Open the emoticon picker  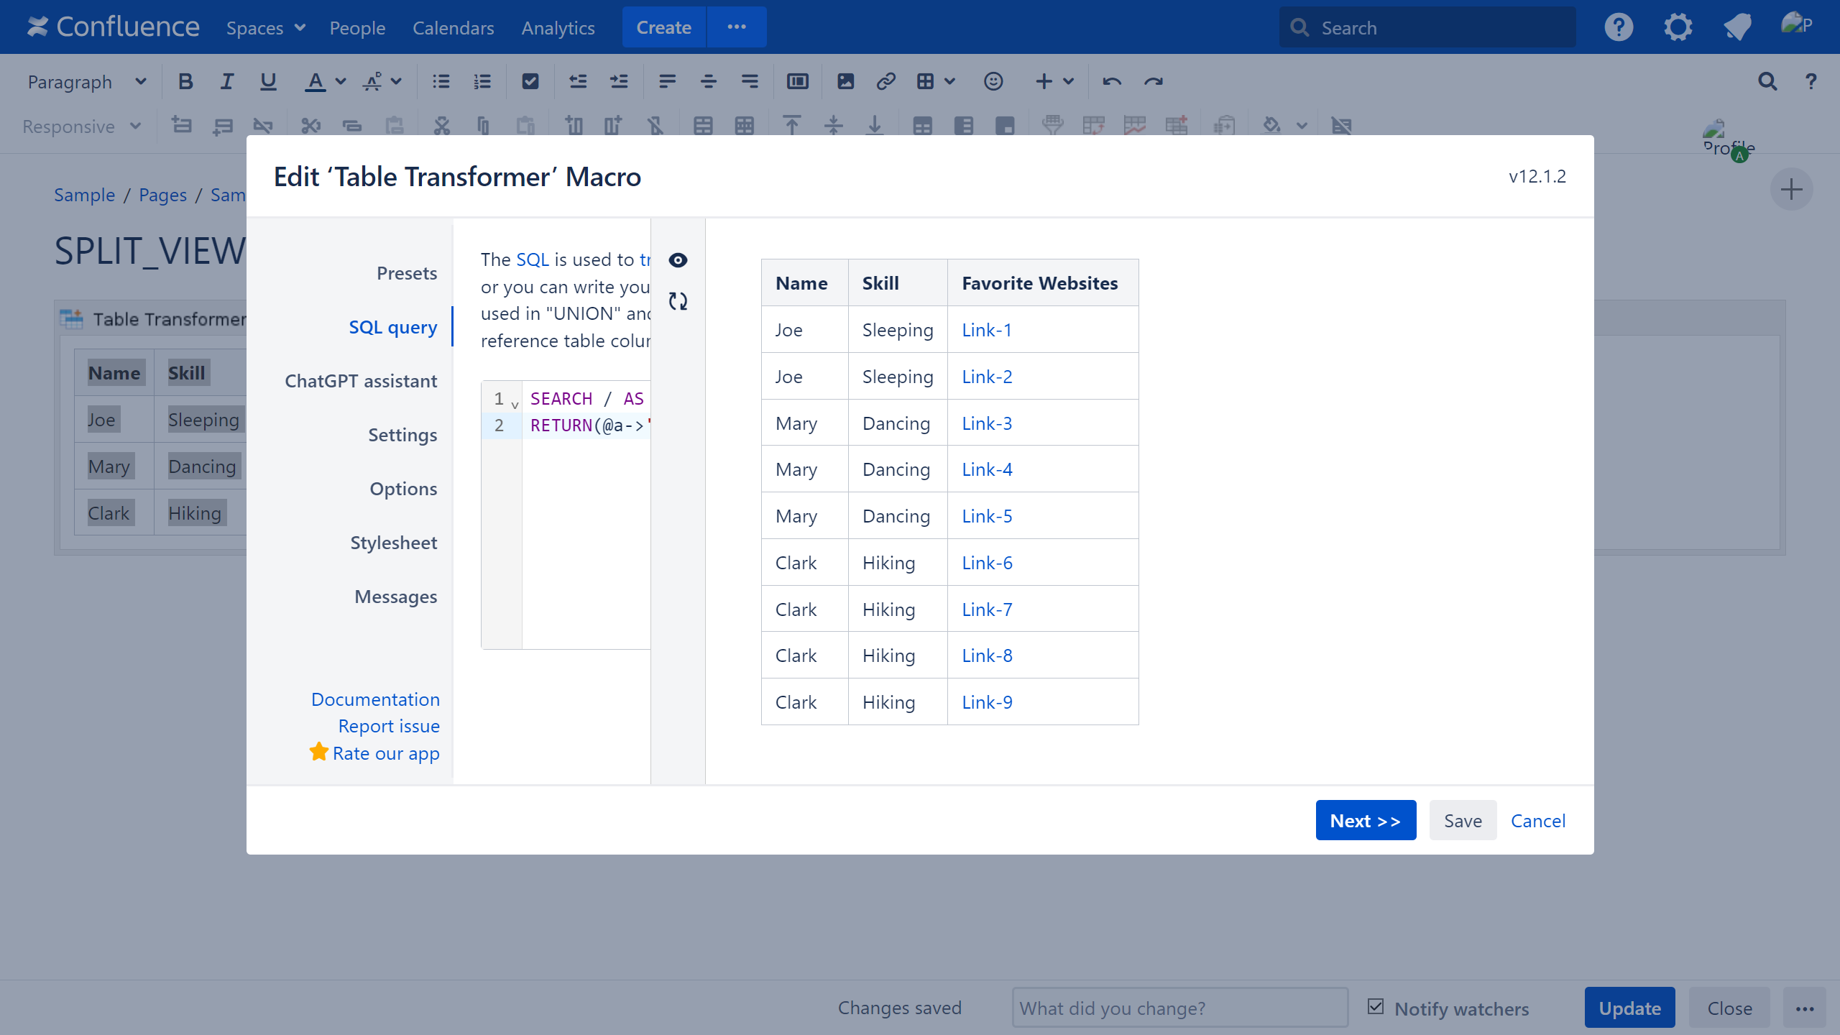[993, 81]
